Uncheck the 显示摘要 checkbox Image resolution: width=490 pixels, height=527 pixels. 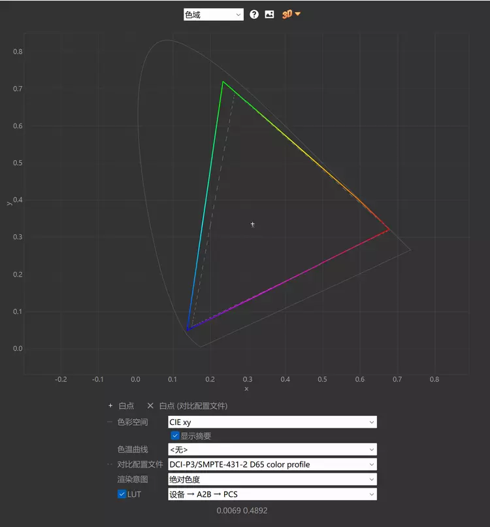[175, 436]
